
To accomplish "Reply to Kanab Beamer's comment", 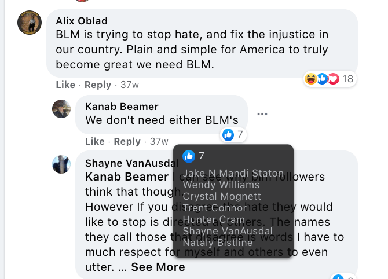I will [x=127, y=141].
